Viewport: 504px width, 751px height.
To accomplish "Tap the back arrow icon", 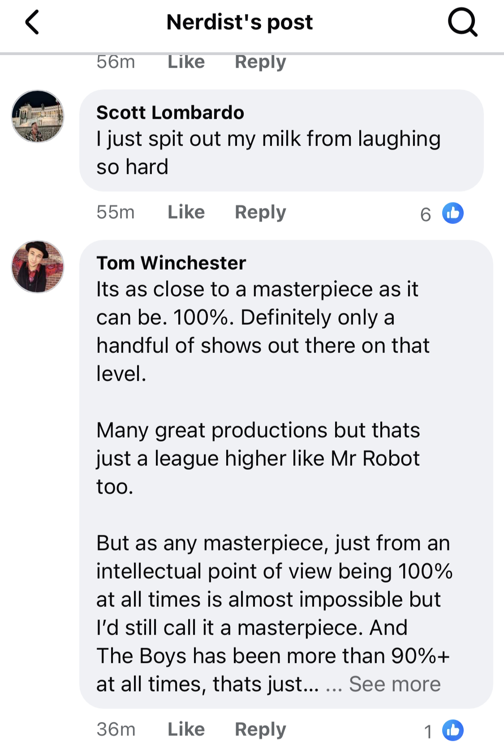I will 32,22.
